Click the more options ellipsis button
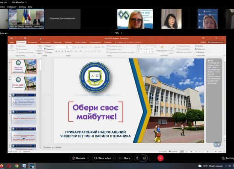234x169 pixels. [152, 158]
